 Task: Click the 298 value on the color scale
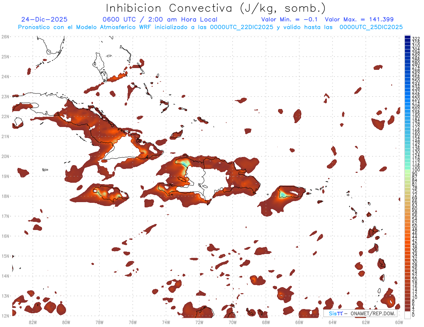(416, 53)
